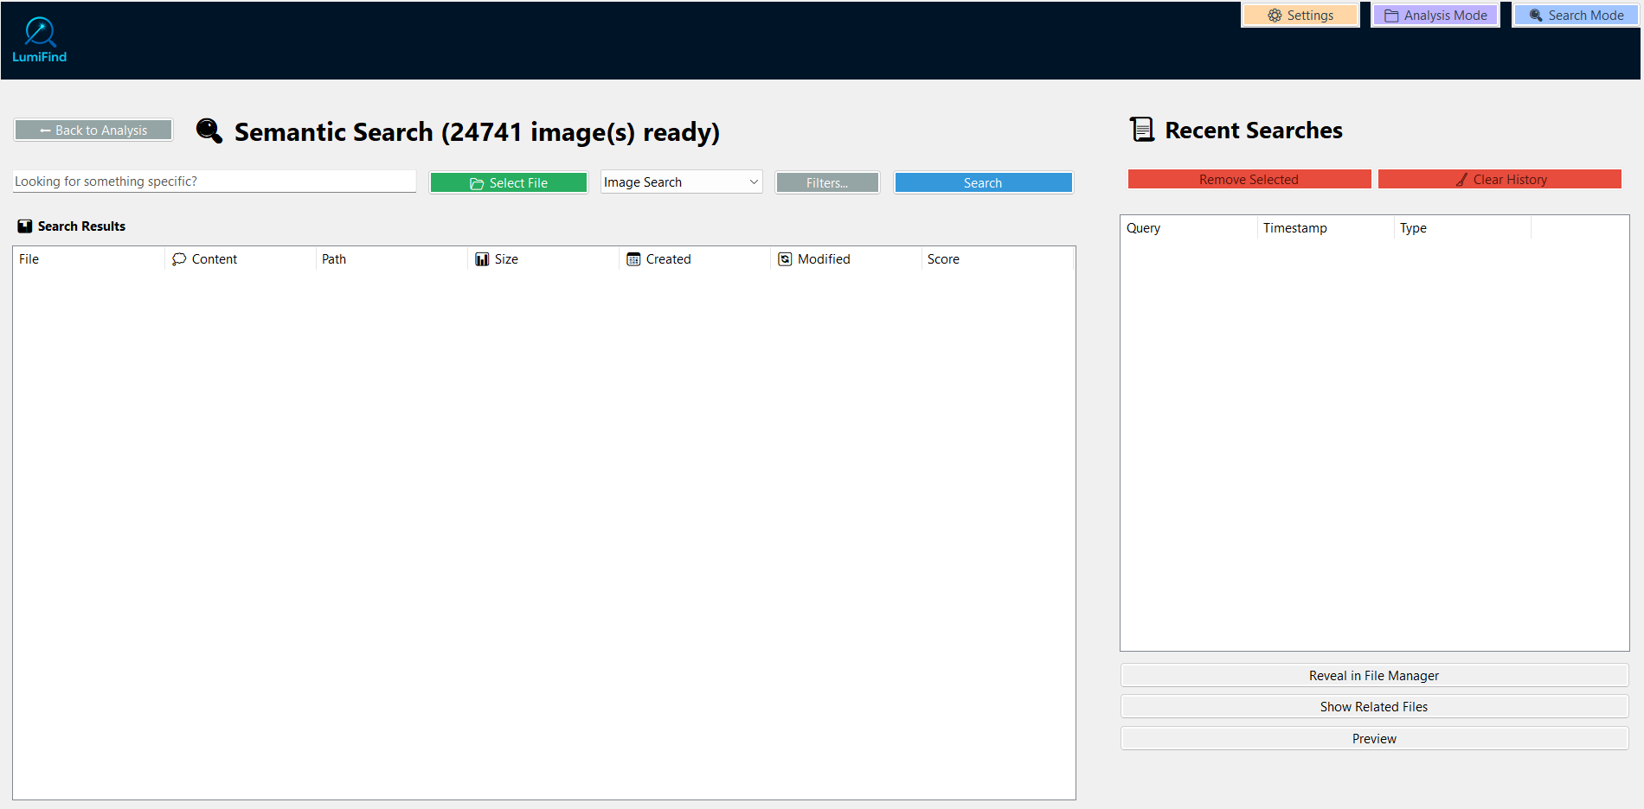The image size is (1644, 809).
Task: Run the blue Search button
Action: tap(984, 183)
